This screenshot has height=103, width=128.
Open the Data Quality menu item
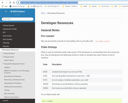[x=7, y=39]
